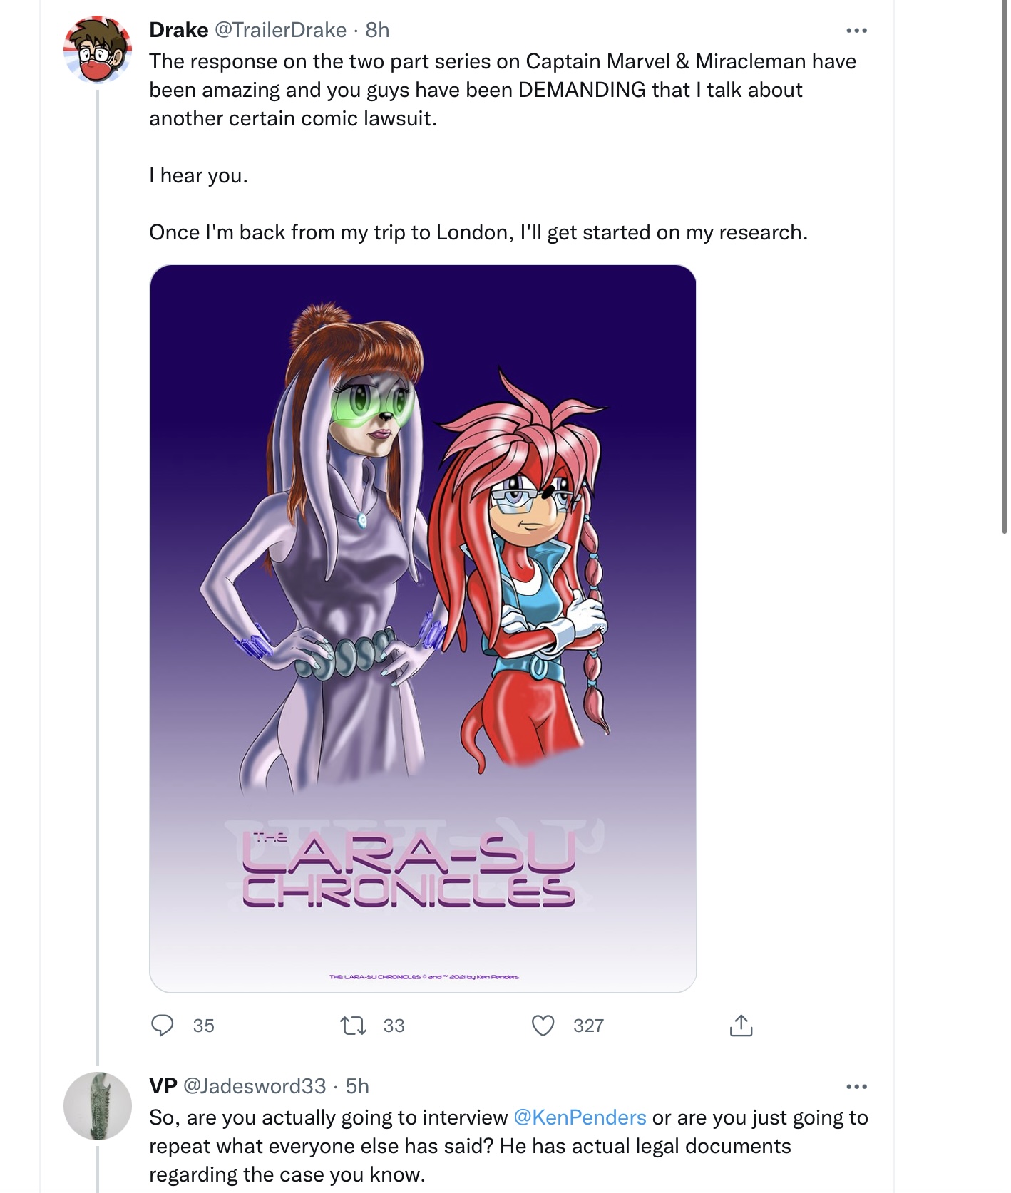Open more options on Drake's tweet

[856, 30]
